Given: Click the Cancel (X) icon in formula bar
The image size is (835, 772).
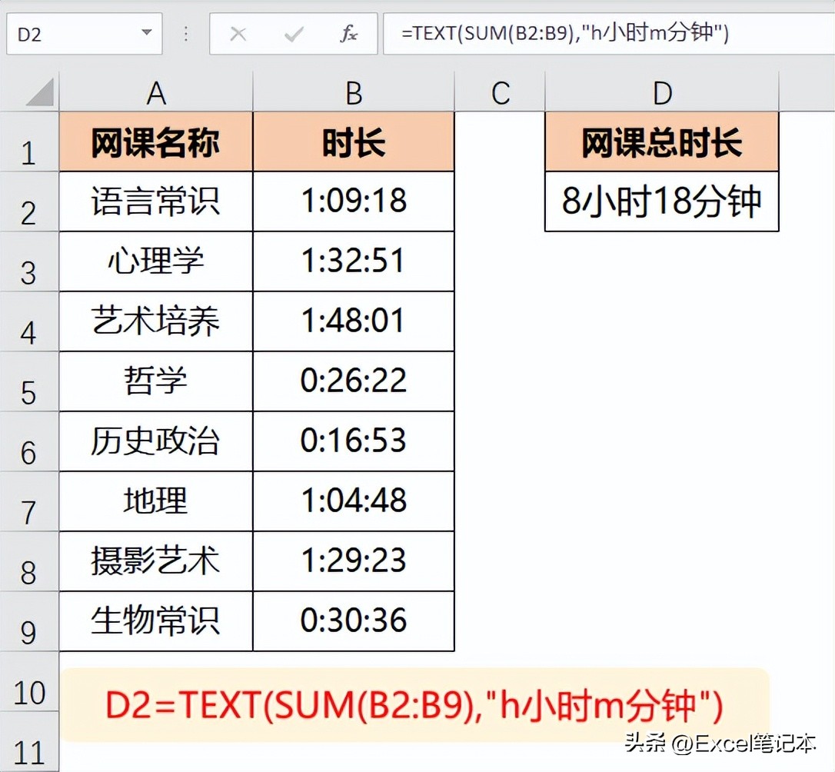Looking at the screenshot, I should [238, 34].
